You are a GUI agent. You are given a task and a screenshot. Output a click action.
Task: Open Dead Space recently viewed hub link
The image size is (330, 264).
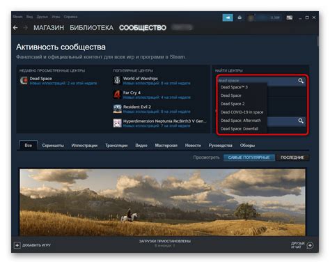[41, 79]
